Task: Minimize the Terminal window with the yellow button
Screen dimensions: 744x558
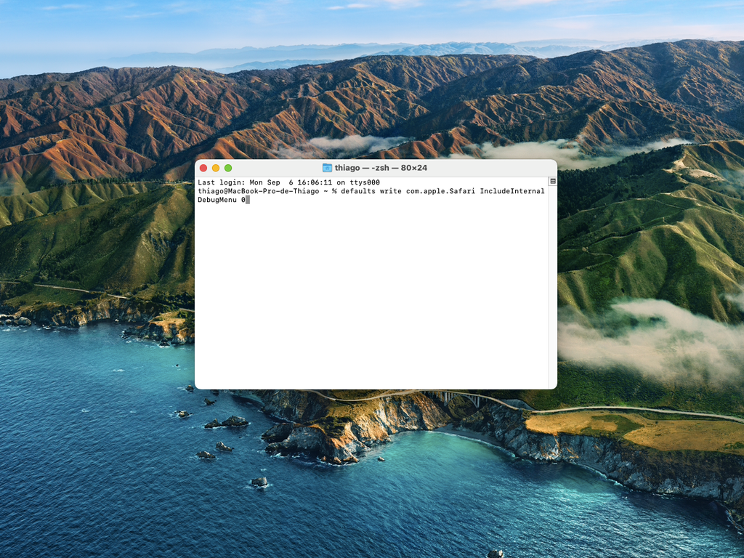Action: (x=216, y=168)
